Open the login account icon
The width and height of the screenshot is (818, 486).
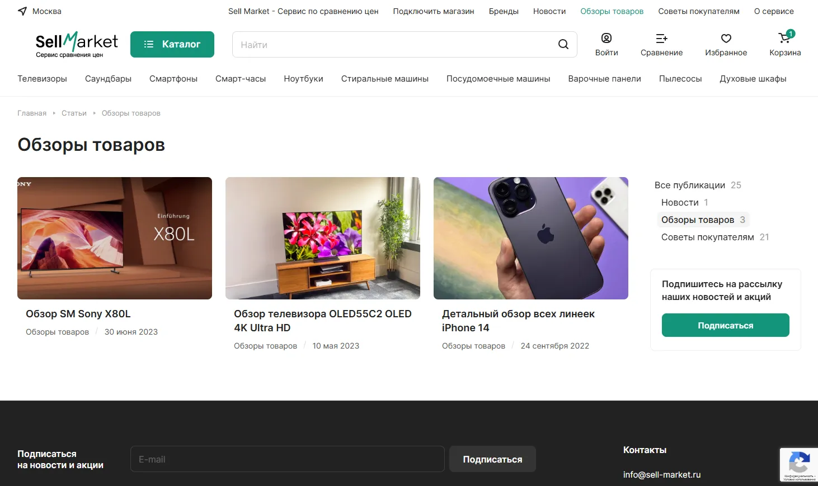coord(606,38)
